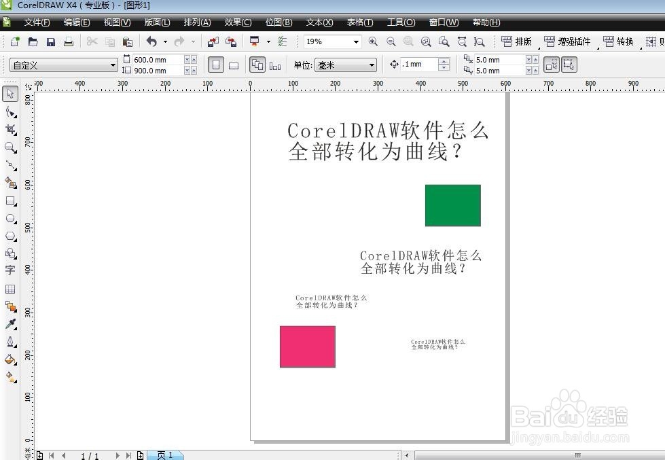Open the 排列(A) menu
Image resolution: width=665 pixels, height=460 pixels.
click(197, 22)
